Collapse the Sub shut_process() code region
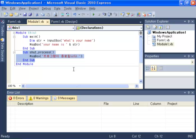The width and height of the screenshot is (196, 139). coord(14,52)
